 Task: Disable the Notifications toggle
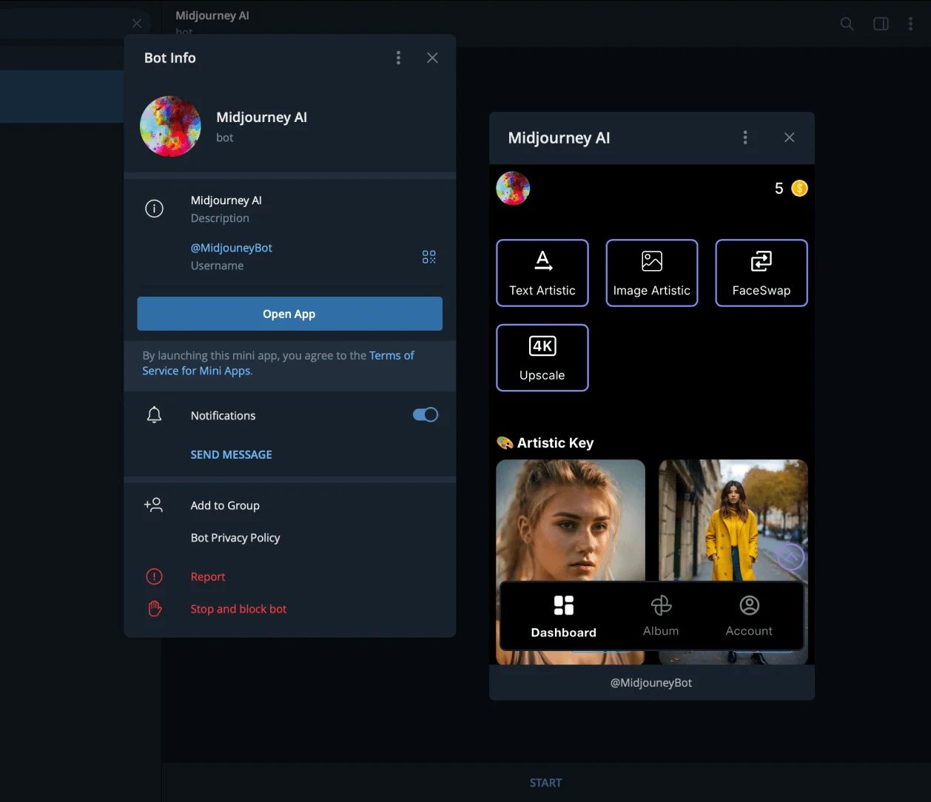click(x=426, y=415)
